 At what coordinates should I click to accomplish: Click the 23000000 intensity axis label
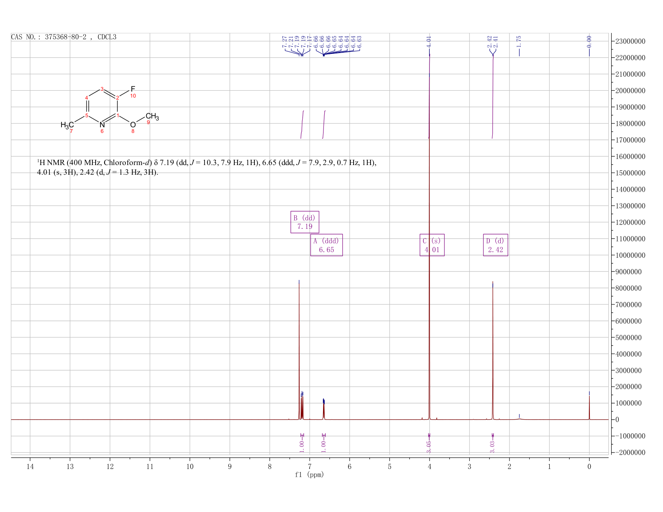[630, 41]
